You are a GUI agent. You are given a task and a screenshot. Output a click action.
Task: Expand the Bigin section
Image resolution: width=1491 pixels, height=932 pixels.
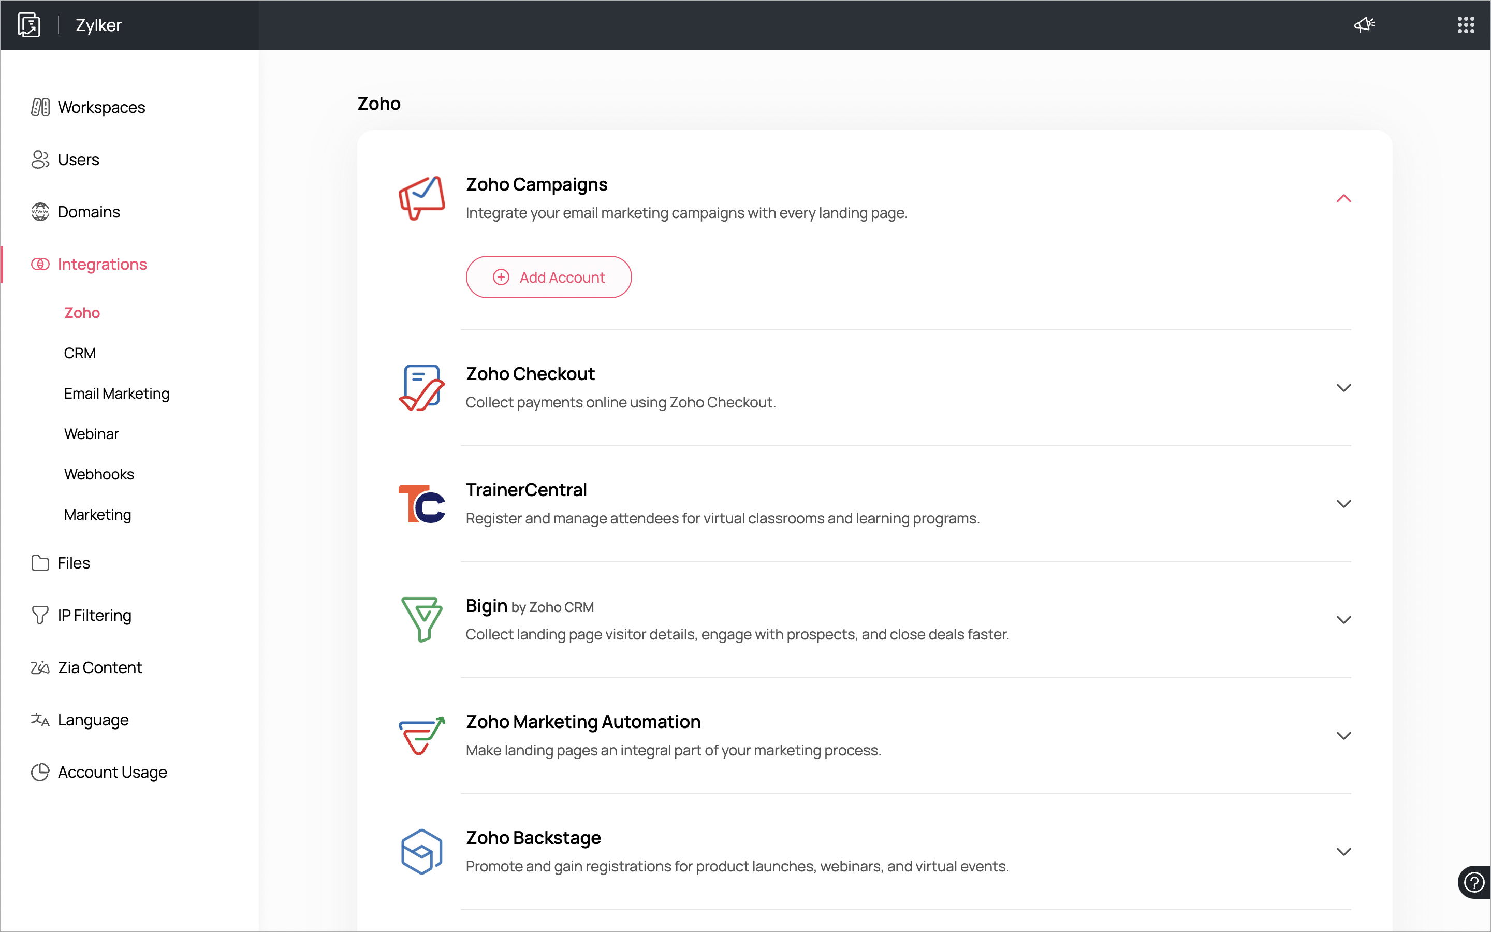[1344, 619]
